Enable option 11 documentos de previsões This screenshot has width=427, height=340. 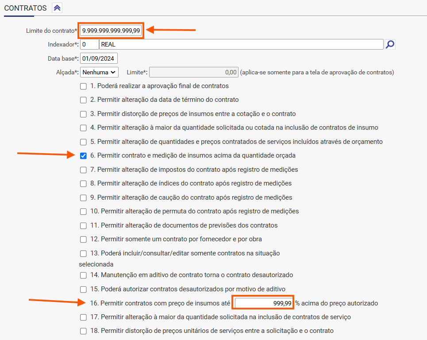(83, 226)
